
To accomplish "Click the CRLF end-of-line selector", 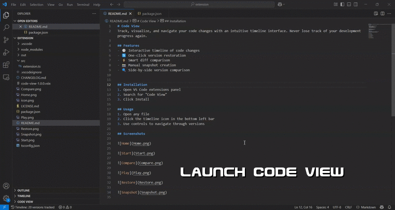I will pos(349,207).
